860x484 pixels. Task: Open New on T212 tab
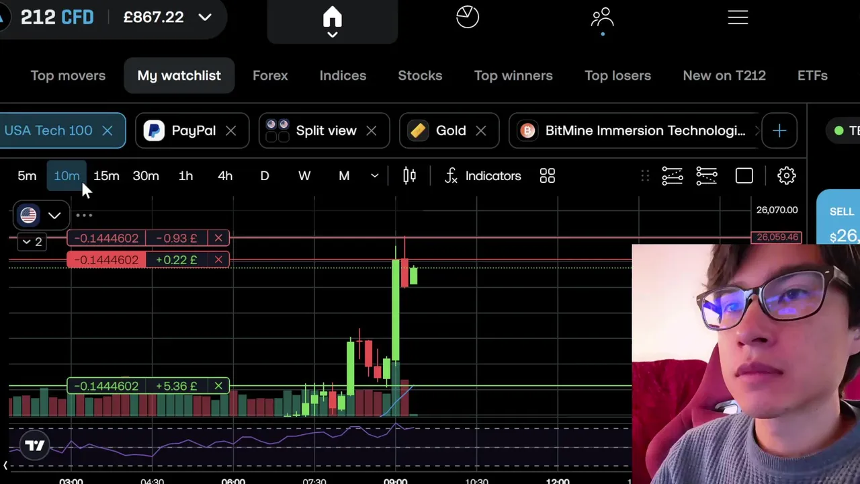724,75
